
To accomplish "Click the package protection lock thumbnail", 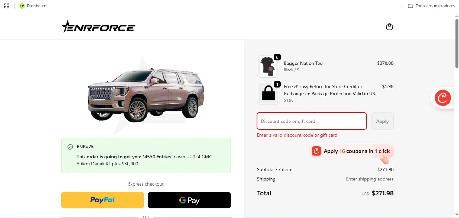I will [268, 93].
